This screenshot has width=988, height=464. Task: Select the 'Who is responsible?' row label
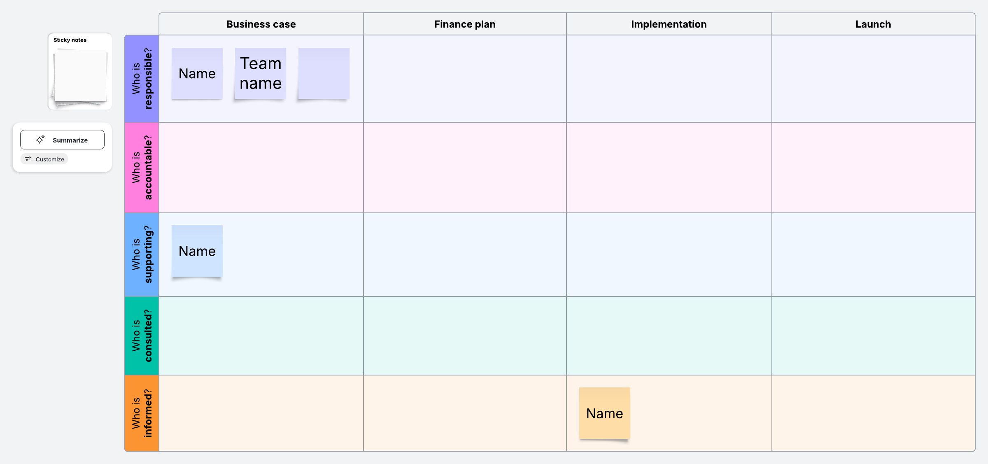pos(142,79)
